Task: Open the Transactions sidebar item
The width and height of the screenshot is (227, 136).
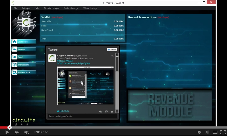Action: tap(24, 65)
